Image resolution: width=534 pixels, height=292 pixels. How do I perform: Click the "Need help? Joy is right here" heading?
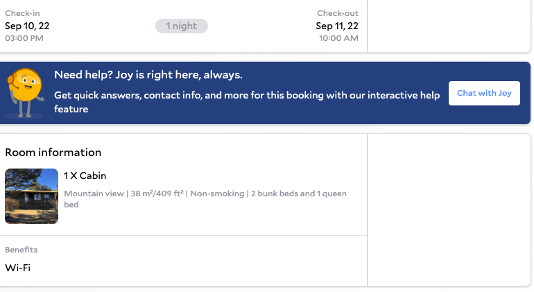click(x=148, y=75)
